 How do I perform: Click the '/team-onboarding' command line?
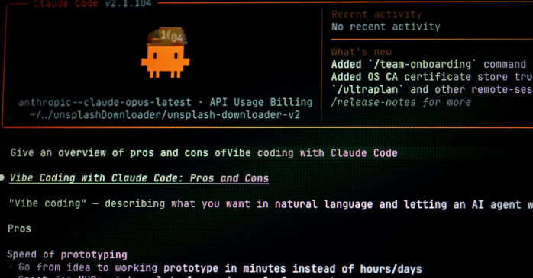[432, 65]
